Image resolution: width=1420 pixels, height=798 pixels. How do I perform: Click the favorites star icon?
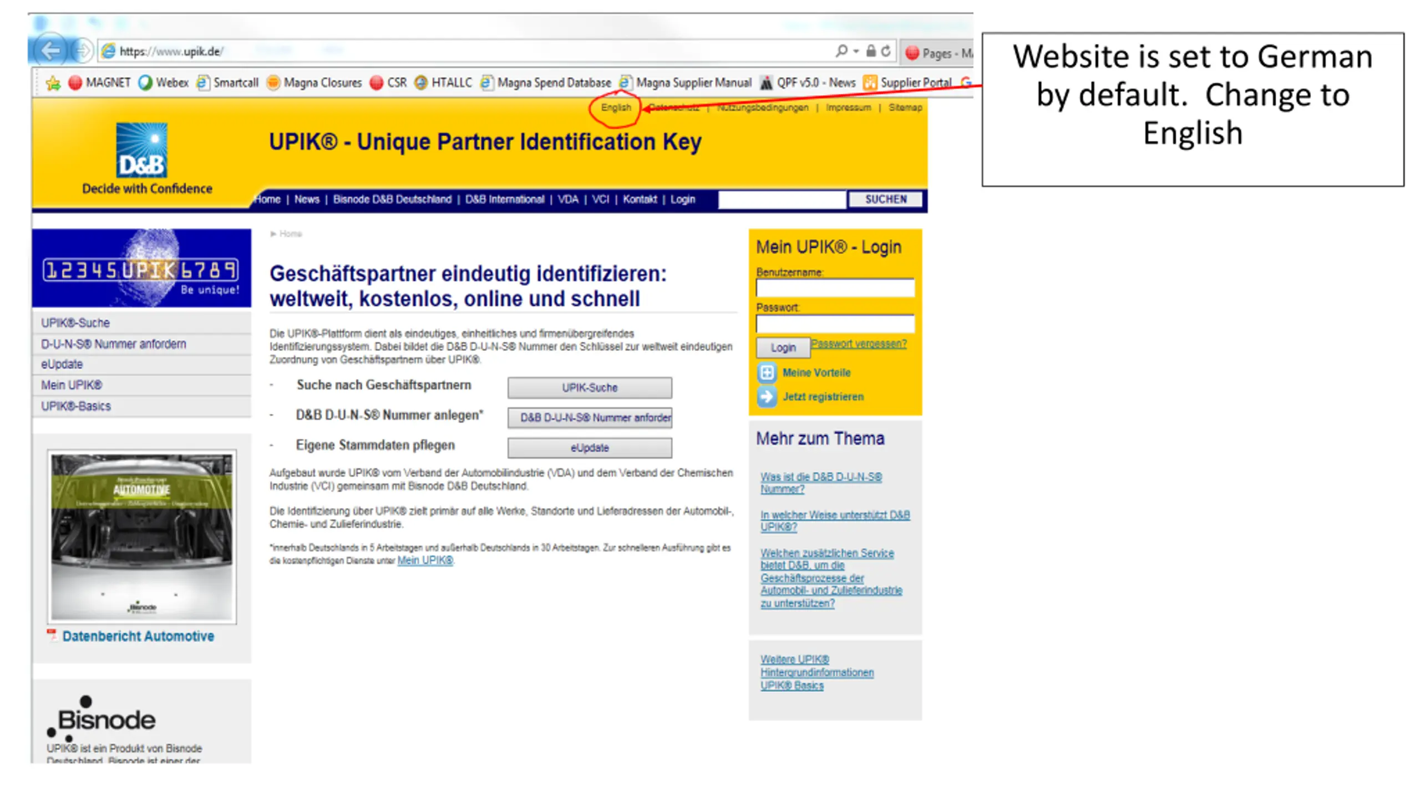coord(53,83)
